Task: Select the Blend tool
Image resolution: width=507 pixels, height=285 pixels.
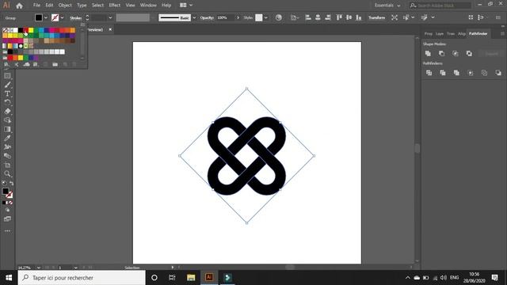Action: tap(7, 156)
